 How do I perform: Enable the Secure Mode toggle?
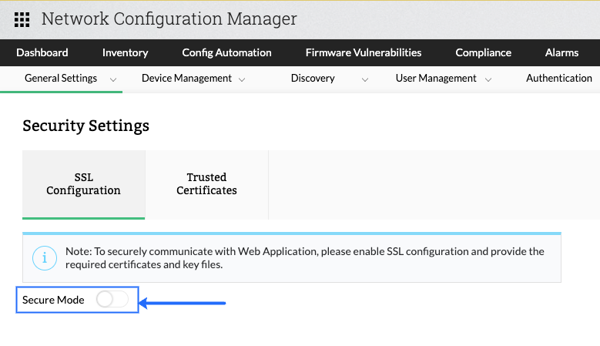112,300
